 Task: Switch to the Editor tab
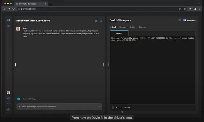pos(133,27)
